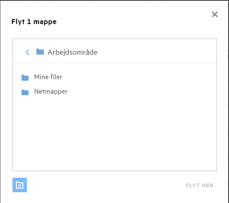Confirm move with FLYT HER button
Image resolution: width=229 pixels, height=203 pixels.
(200, 186)
